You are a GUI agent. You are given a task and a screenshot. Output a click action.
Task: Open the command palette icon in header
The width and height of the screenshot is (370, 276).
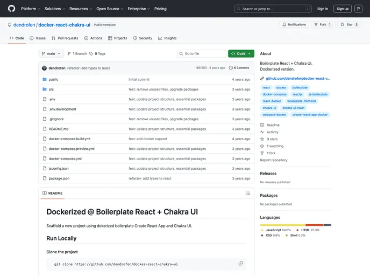358,9
